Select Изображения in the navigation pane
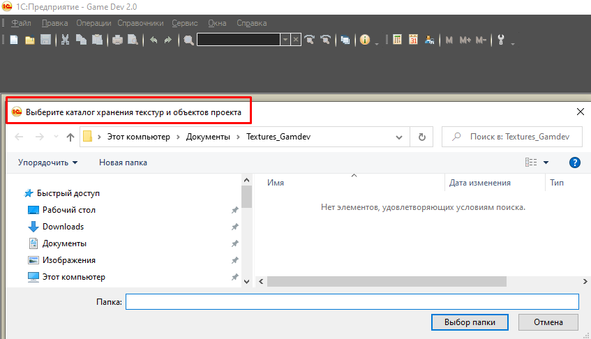The width and height of the screenshot is (591, 339). click(69, 260)
